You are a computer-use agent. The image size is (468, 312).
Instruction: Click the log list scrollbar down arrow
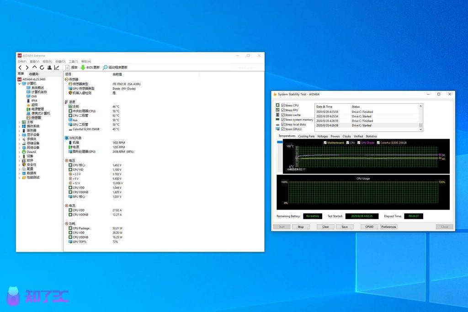pyautogui.click(x=420, y=129)
